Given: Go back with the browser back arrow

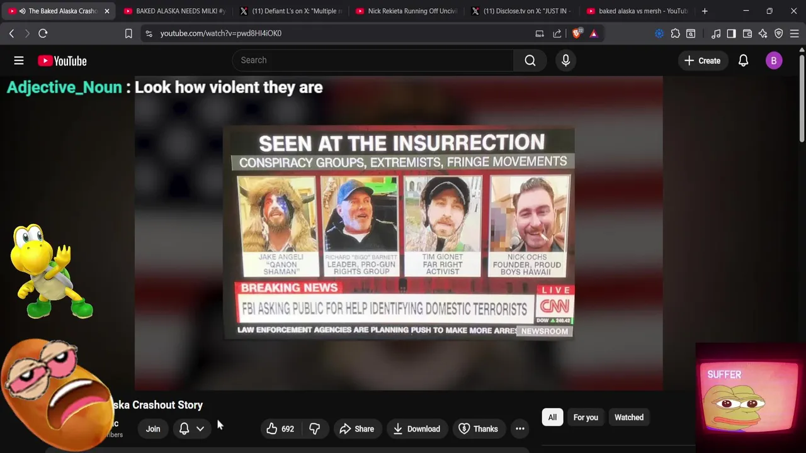Looking at the screenshot, I should (x=11, y=33).
